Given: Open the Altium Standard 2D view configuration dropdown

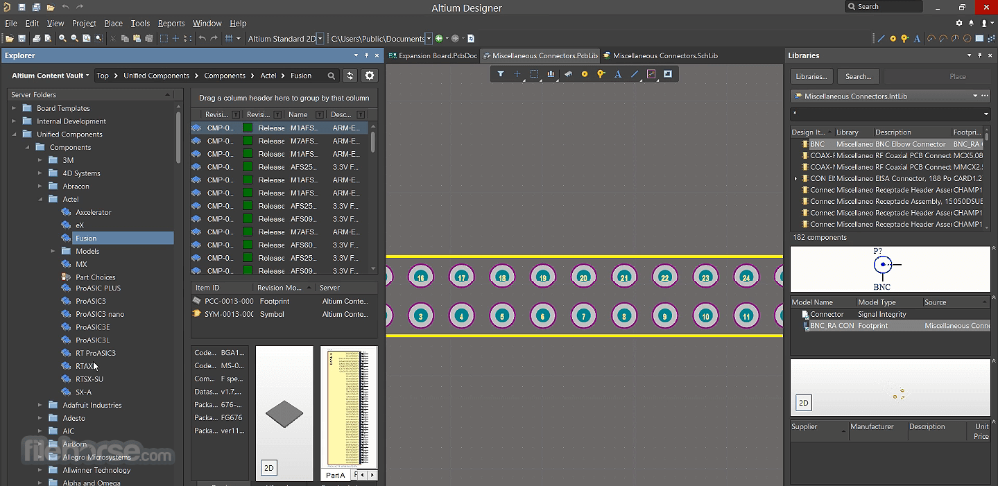Looking at the screenshot, I should click(320, 39).
